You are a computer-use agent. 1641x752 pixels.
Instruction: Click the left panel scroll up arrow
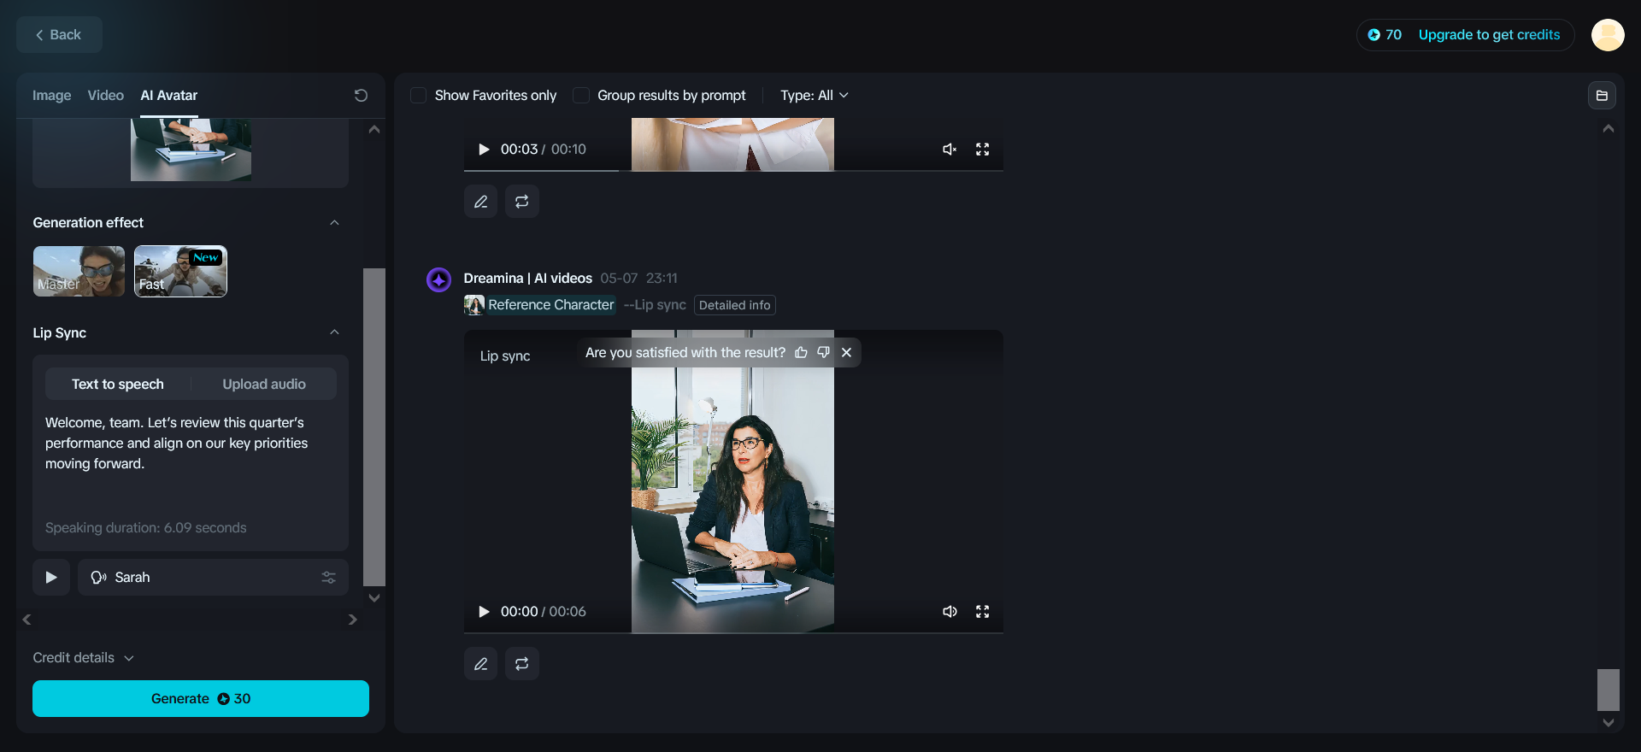374,129
